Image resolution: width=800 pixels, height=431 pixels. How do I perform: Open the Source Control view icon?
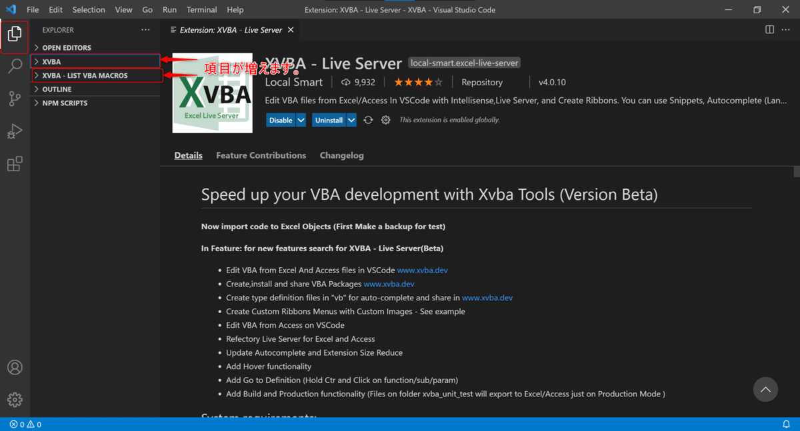[15, 99]
